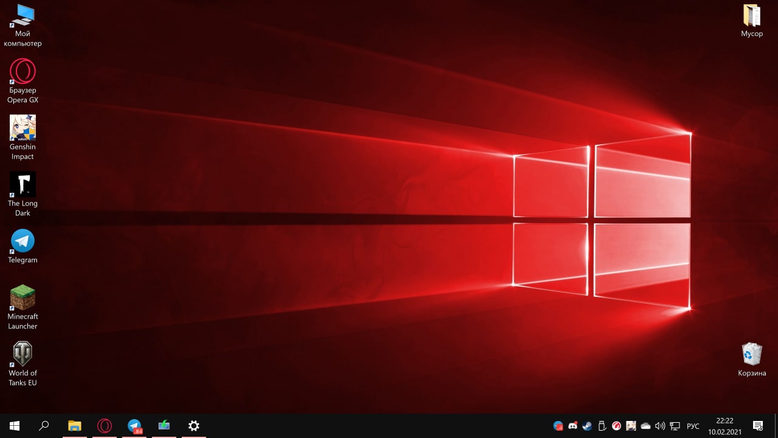
Task: Select the Opera GX browser desktop icon
Action: coord(22,82)
